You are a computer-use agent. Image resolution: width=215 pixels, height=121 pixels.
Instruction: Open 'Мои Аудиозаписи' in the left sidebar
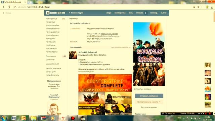point(52,32)
